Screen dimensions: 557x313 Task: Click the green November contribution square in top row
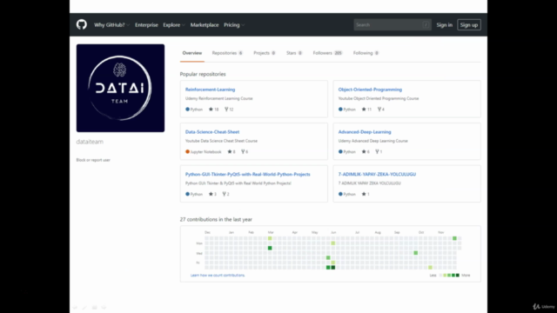(x=454, y=238)
